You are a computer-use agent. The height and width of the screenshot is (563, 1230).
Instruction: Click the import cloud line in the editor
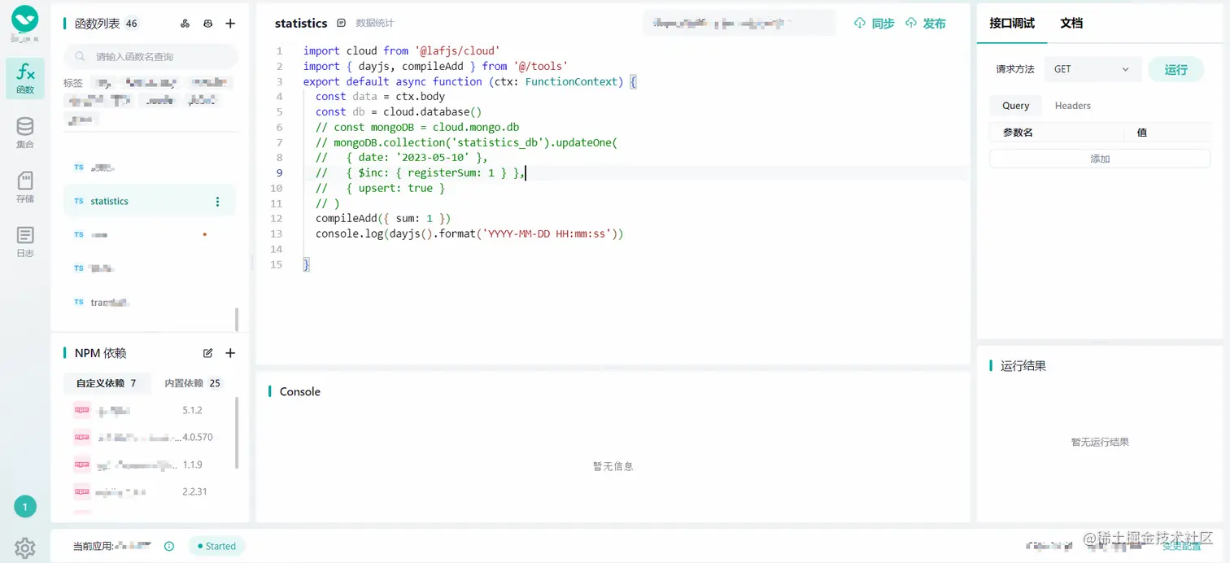pyautogui.click(x=402, y=50)
